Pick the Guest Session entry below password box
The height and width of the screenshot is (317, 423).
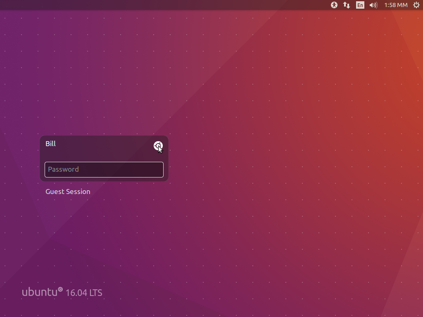pyautogui.click(x=68, y=192)
